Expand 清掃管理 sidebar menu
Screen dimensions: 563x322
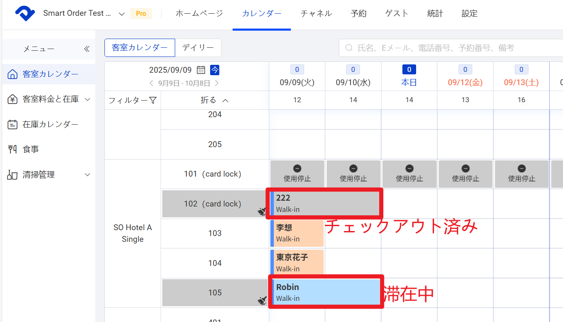click(x=87, y=175)
